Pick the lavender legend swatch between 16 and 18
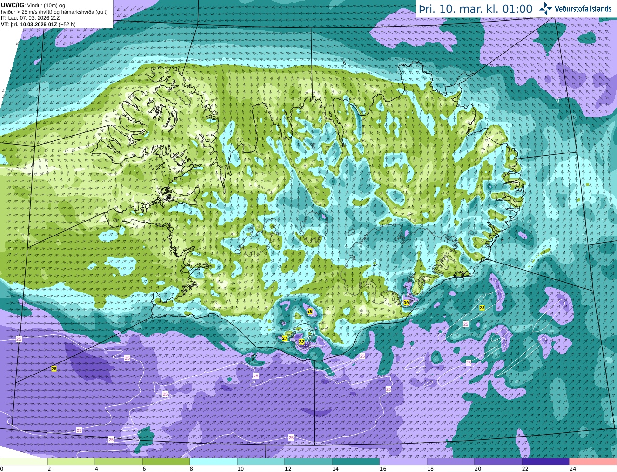 pos(403,462)
